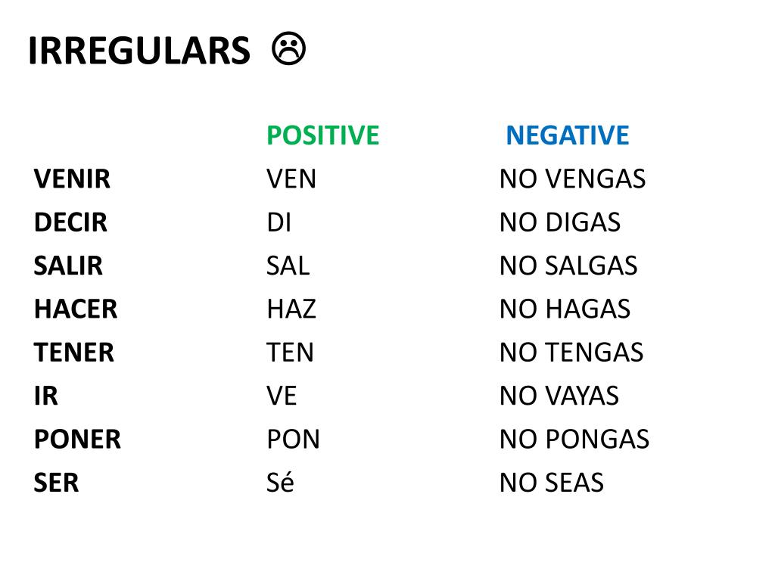
Task: Click the green POSITIVE column header
Action: click(322, 135)
